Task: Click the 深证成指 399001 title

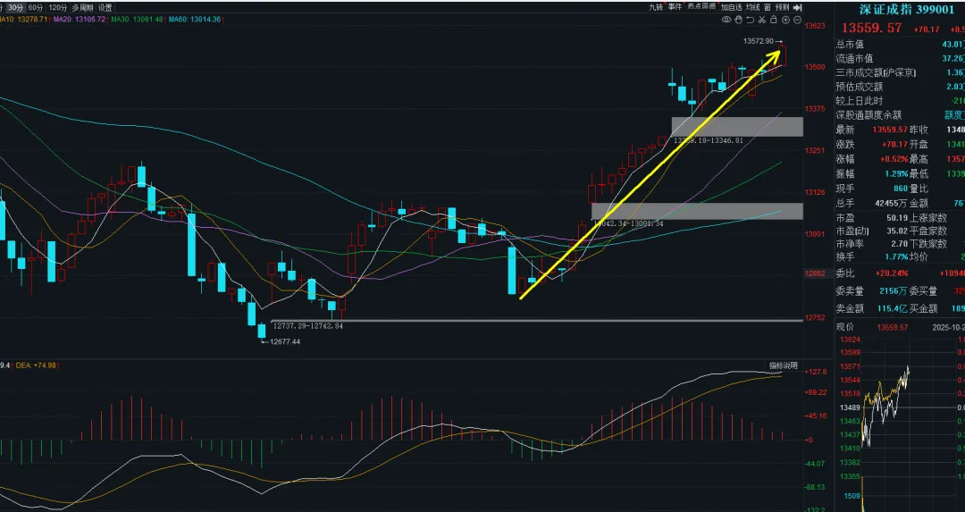Action: pyautogui.click(x=907, y=9)
